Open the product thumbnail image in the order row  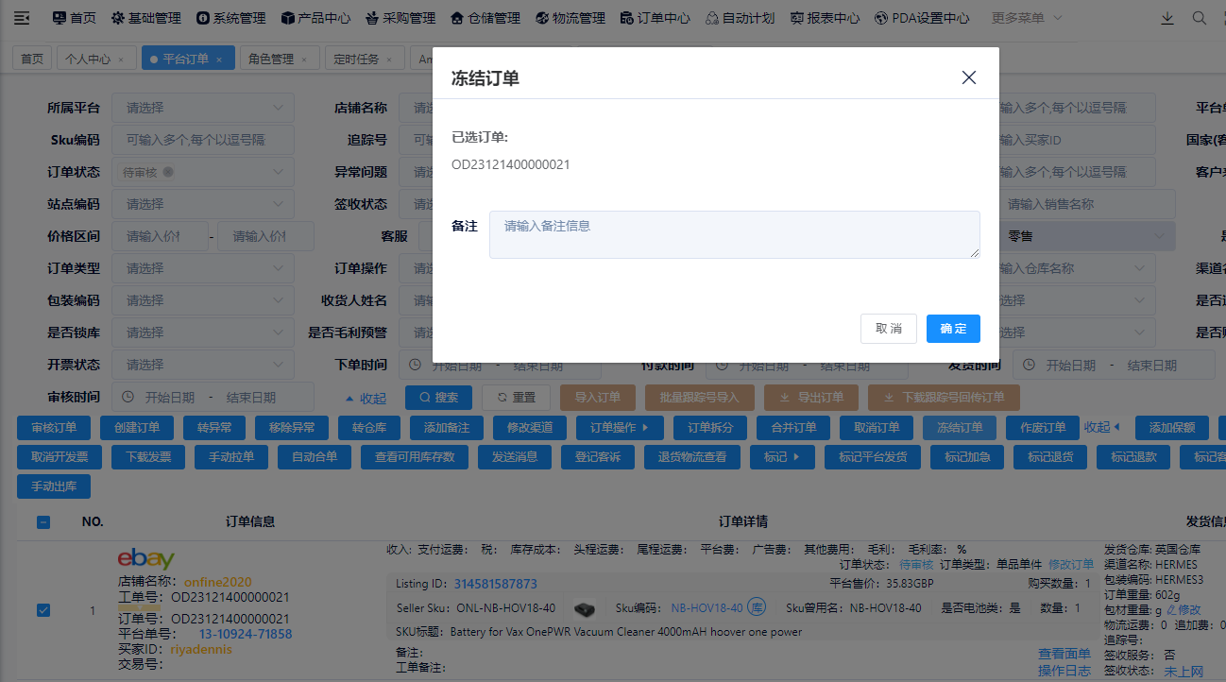(585, 609)
